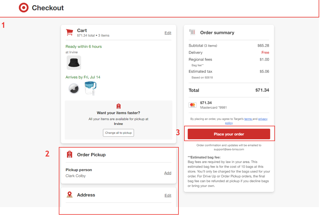Click the 'Based on 92618' tax note
This screenshot has width=321, height=218.
[x=202, y=77]
